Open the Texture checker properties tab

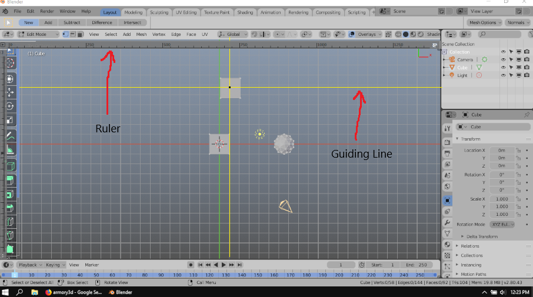tap(447, 255)
